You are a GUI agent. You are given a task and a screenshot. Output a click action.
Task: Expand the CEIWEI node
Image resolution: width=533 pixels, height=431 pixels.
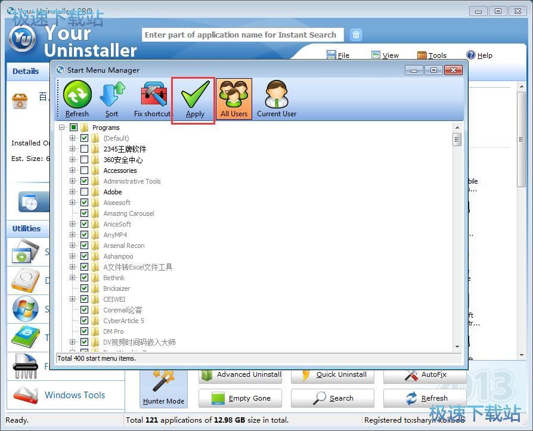[72, 299]
